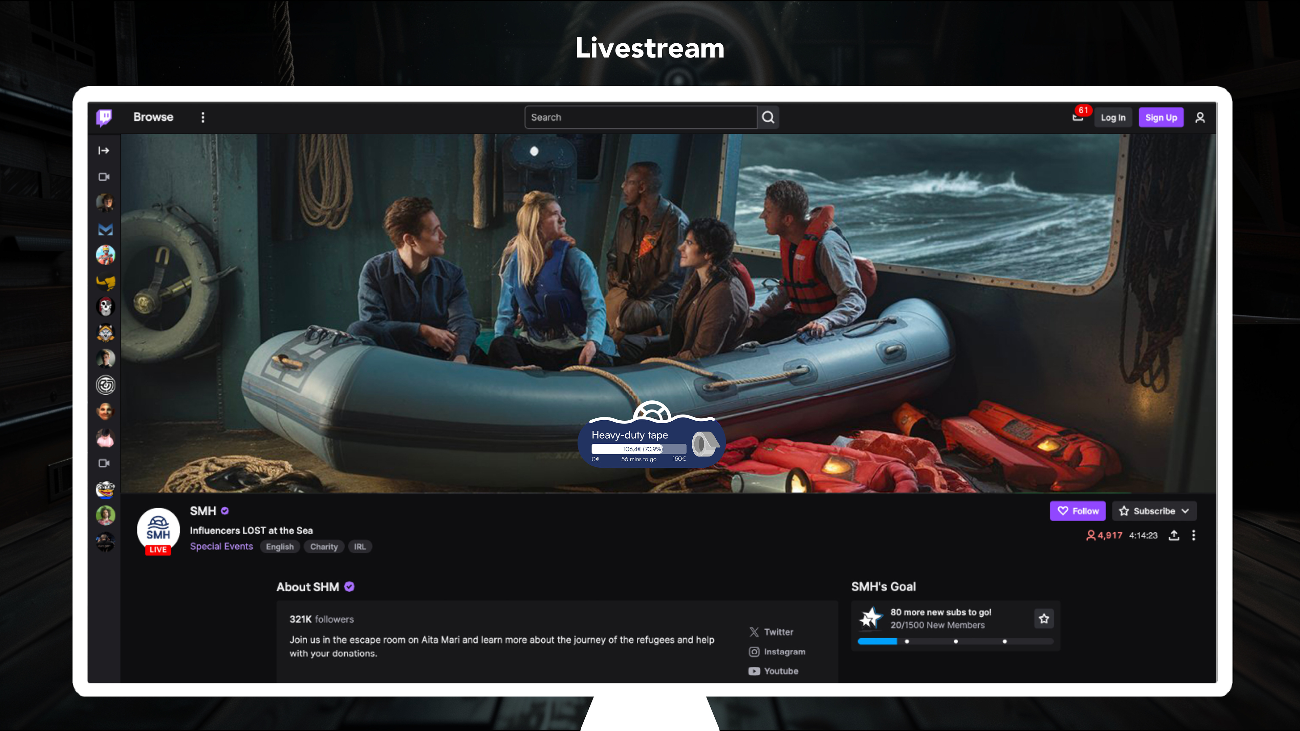Click the top camera icon in sidebar
The image size is (1300, 731).
tap(104, 177)
